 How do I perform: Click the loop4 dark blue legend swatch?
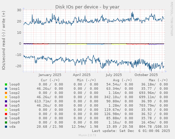(6, 101)
